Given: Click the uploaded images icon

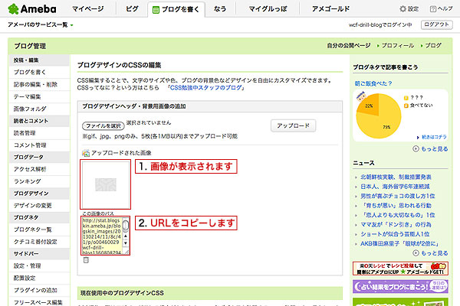Looking at the screenshot, I should [x=85, y=153].
